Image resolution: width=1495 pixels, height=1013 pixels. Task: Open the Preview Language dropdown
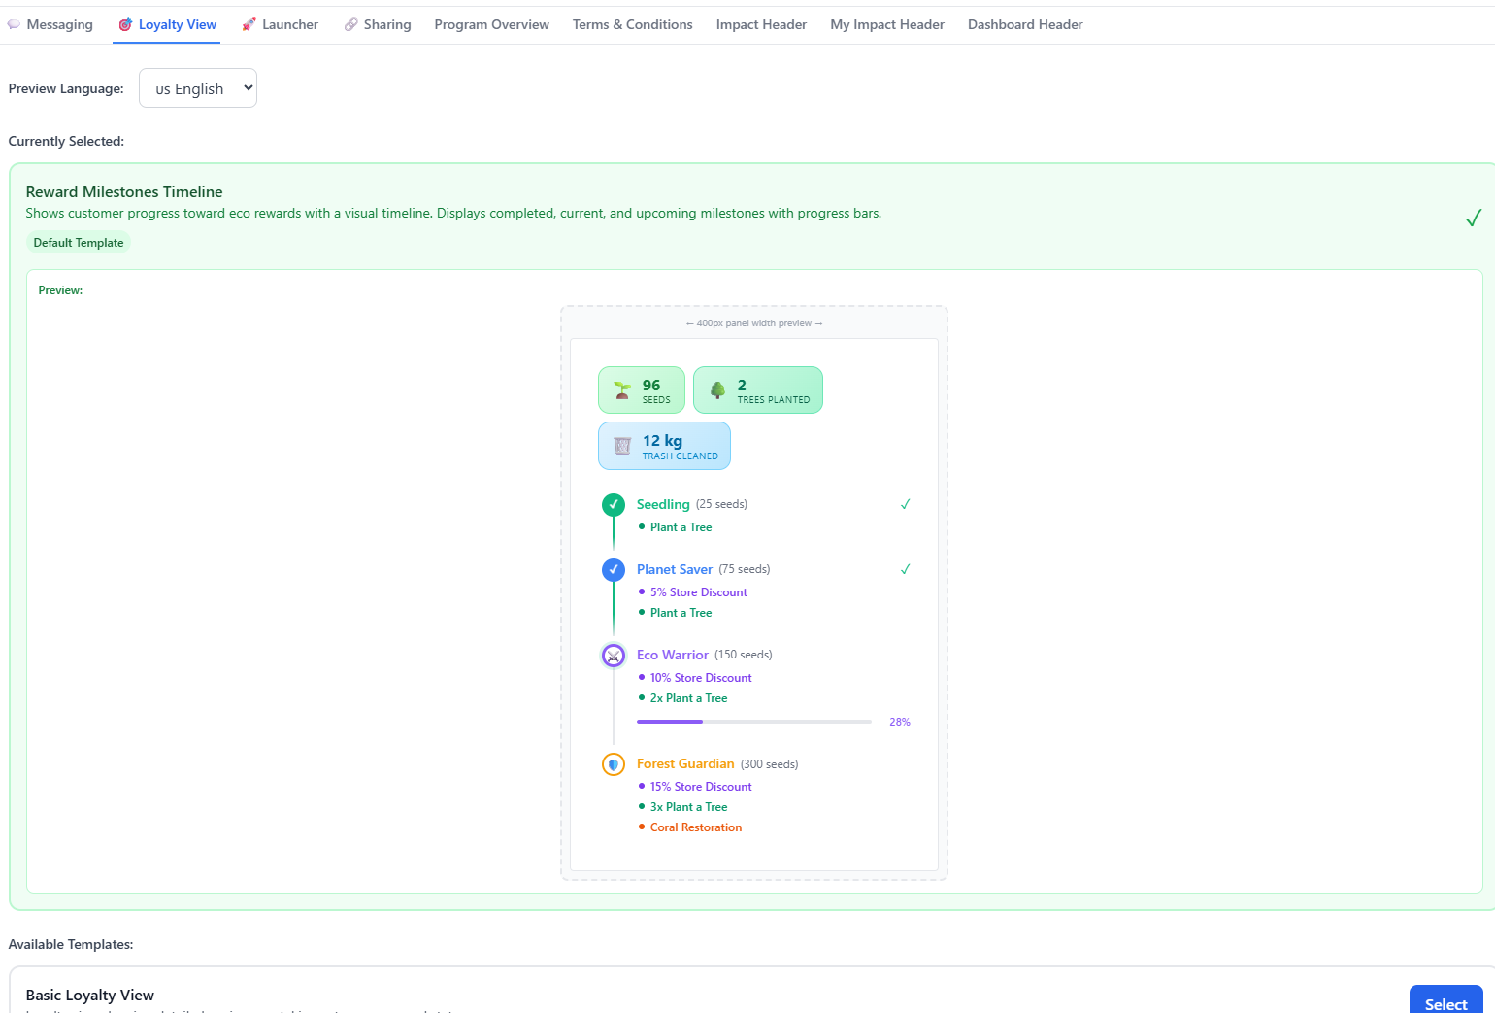(198, 88)
